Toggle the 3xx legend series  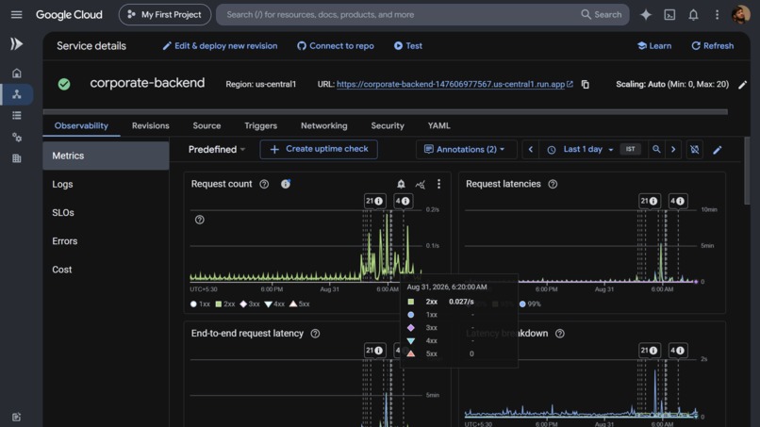250,304
